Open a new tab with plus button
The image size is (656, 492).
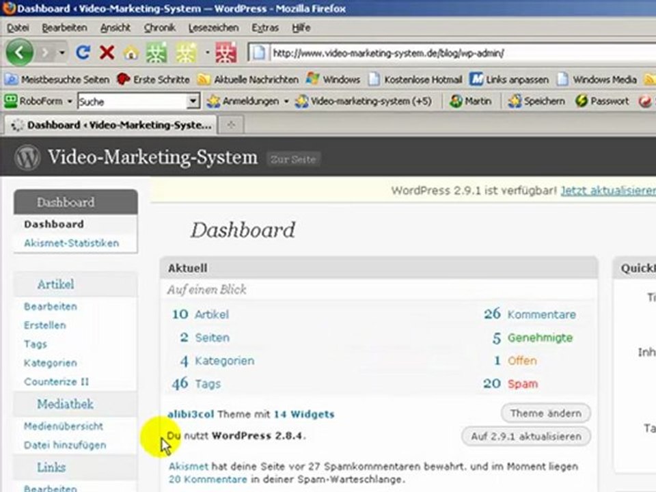coord(231,124)
